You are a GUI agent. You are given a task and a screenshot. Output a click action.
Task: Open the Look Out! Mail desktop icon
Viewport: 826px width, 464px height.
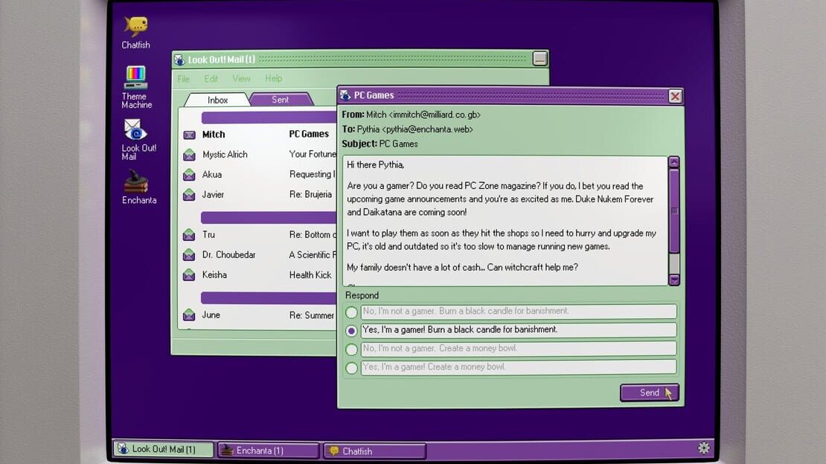click(x=138, y=140)
